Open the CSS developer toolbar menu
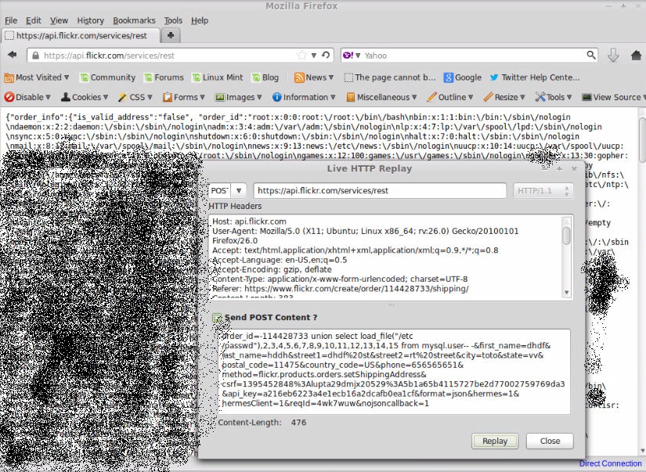646x472 pixels. point(135,97)
